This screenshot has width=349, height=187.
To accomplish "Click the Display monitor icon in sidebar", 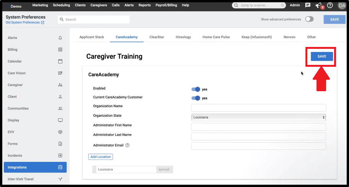I will coord(60,120).
